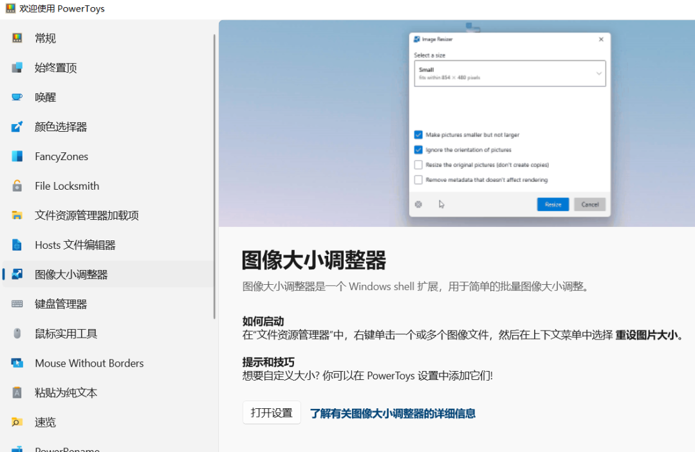Click the sidebar vertical scrollbar
695x452 pixels.
[214, 176]
